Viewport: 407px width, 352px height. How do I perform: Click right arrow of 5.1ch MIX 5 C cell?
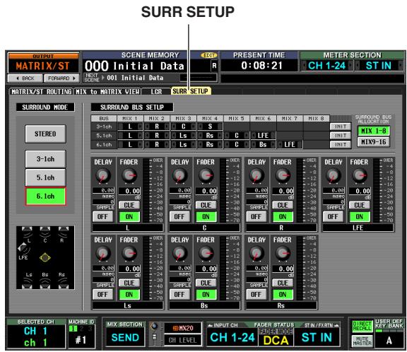click(x=247, y=136)
